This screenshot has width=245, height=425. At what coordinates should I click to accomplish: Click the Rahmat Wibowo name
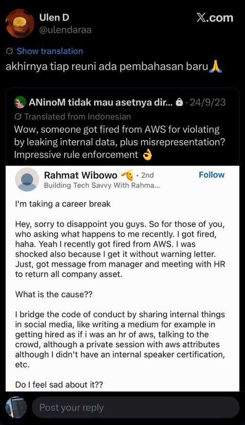[81, 175]
